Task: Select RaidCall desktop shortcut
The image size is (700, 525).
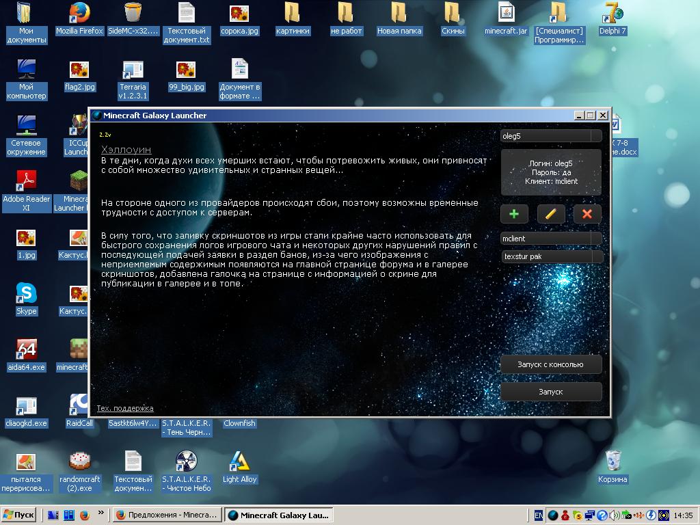Action: [79, 411]
